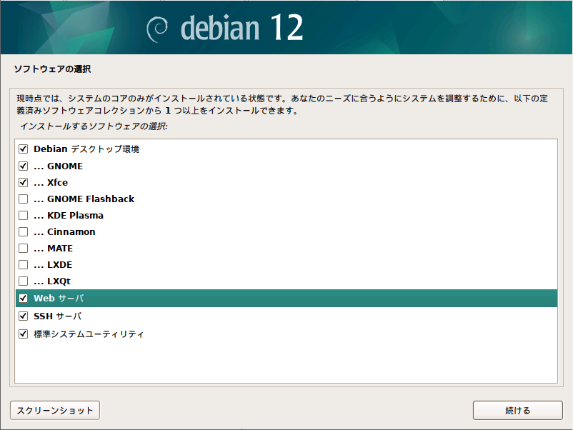This screenshot has width=573, height=430.
Task: Enable the KDE Plasma checkbox
Action: coord(24,215)
